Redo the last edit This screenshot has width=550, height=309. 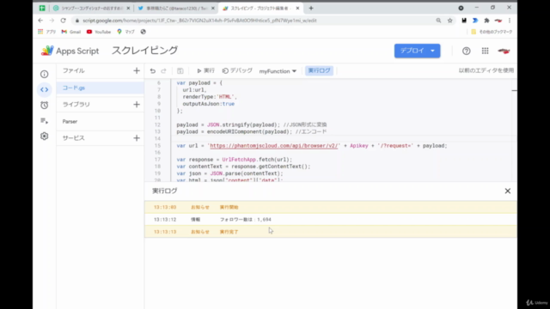point(163,71)
